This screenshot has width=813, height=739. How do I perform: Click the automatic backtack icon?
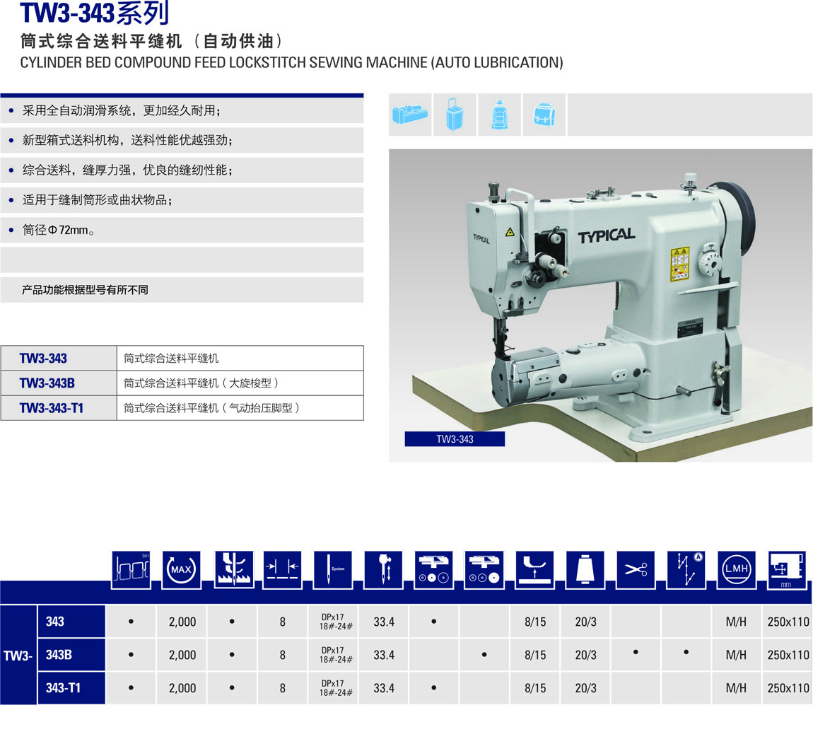point(686,570)
